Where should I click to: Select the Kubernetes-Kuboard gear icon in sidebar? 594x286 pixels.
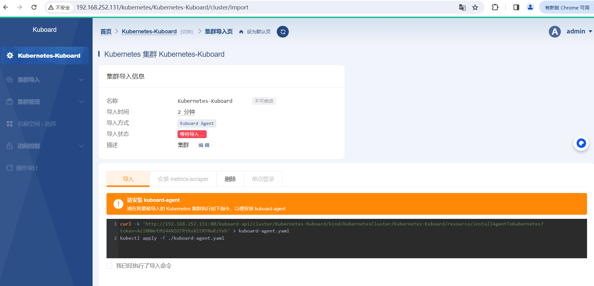tap(10, 55)
